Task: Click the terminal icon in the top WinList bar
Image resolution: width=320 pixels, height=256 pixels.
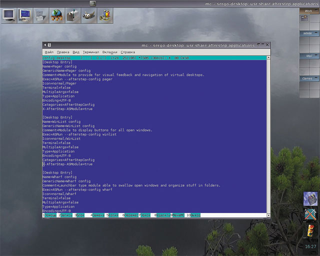Action: pos(92,3)
